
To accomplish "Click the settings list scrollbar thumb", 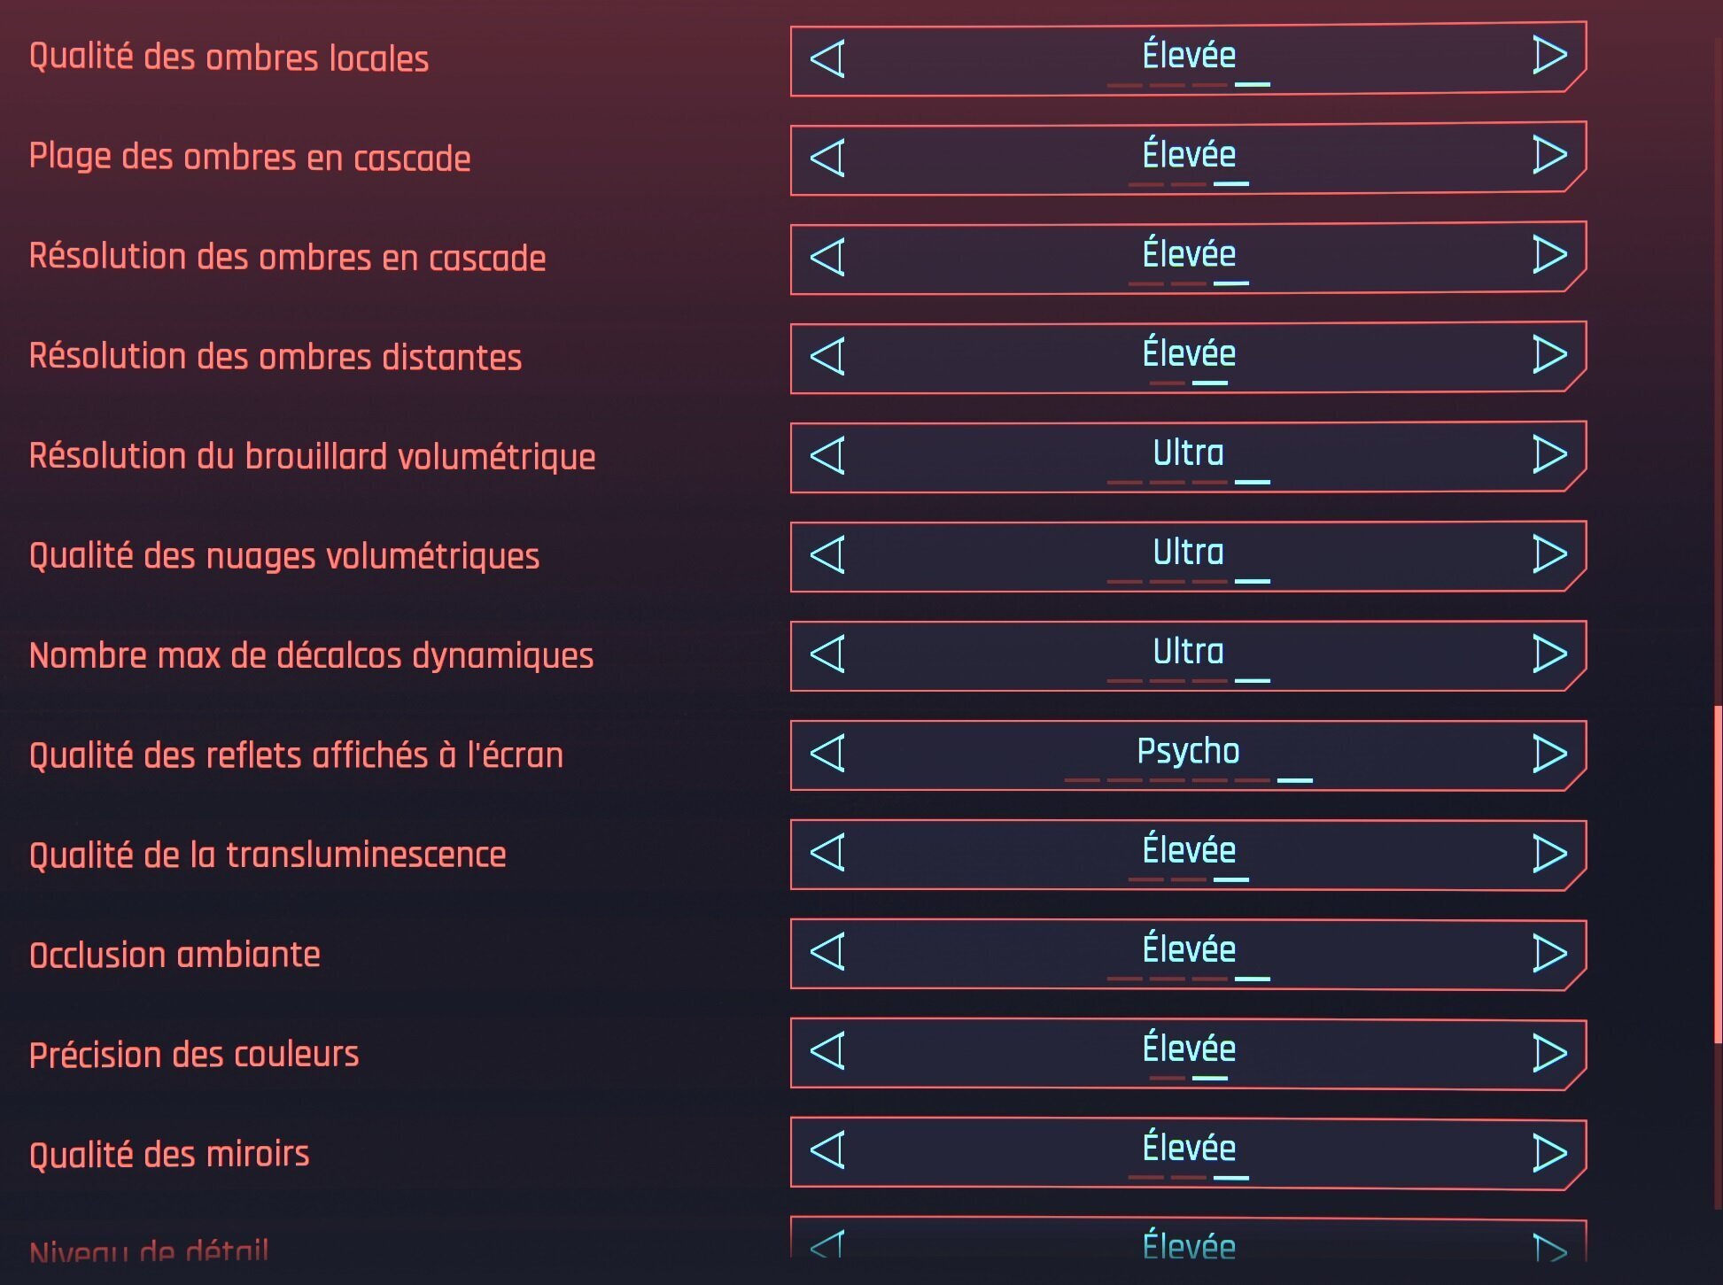I will (x=1718, y=872).
